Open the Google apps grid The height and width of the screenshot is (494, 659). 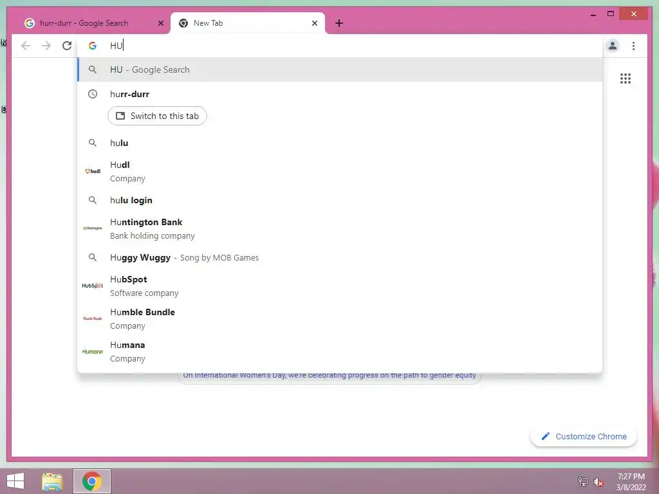pyautogui.click(x=626, y=78)
